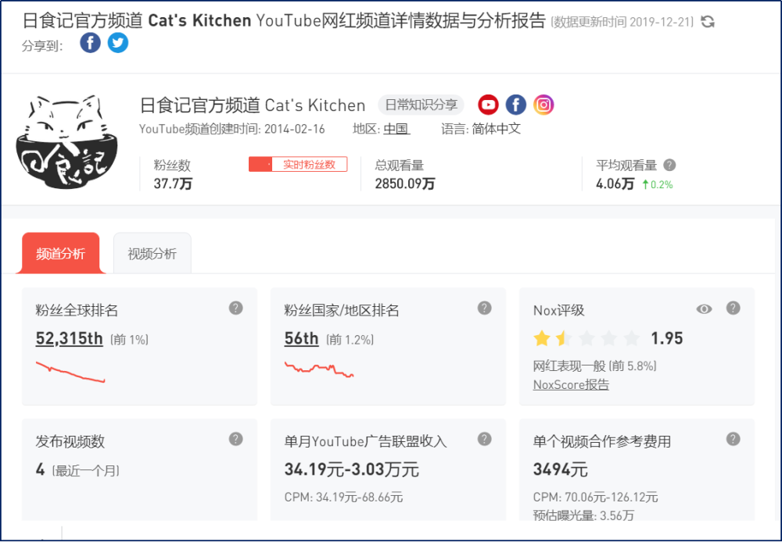Share report to Facebook
Screen dimensions: 782x542
(90, 43)
